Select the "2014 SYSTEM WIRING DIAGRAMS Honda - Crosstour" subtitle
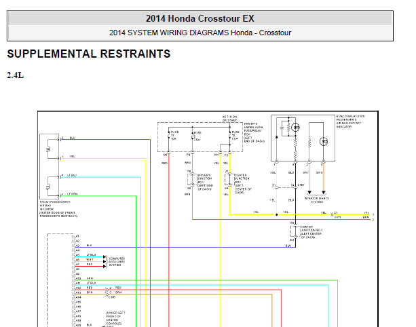The image size is (416, 327). tap(200, 33)
